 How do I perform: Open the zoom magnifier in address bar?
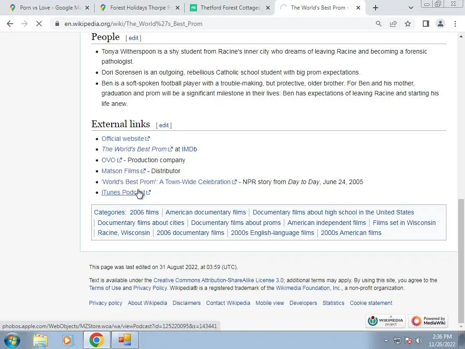coord(378,24)
